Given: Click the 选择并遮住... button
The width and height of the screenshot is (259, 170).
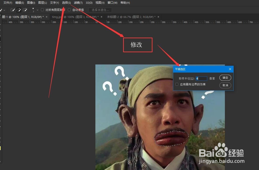Looking at the screenshot, I should [x=100, y=10].
